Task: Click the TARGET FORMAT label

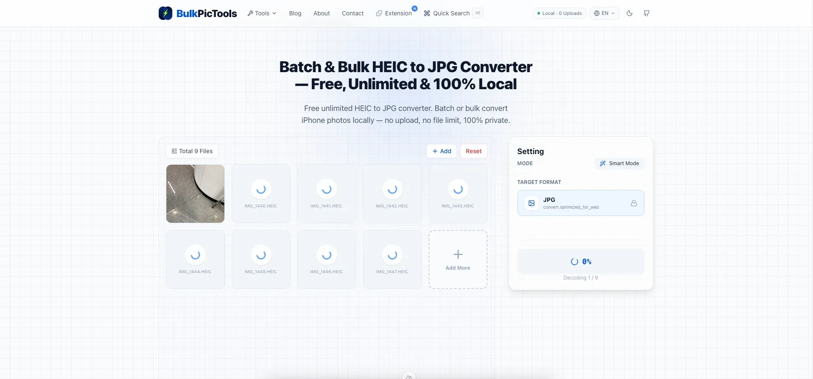Action: point(539,182)
